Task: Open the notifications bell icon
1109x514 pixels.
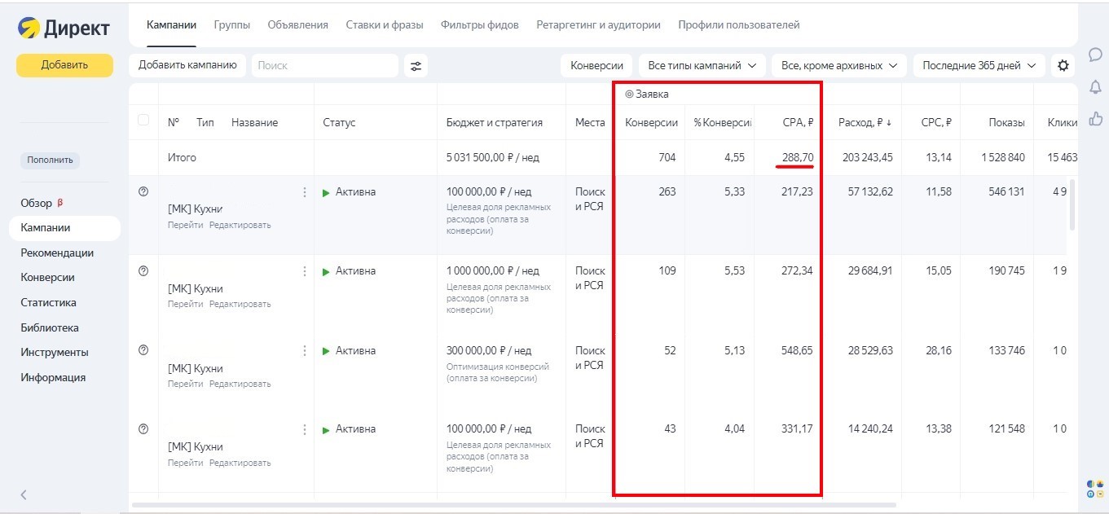Action: coord(1095,87)
